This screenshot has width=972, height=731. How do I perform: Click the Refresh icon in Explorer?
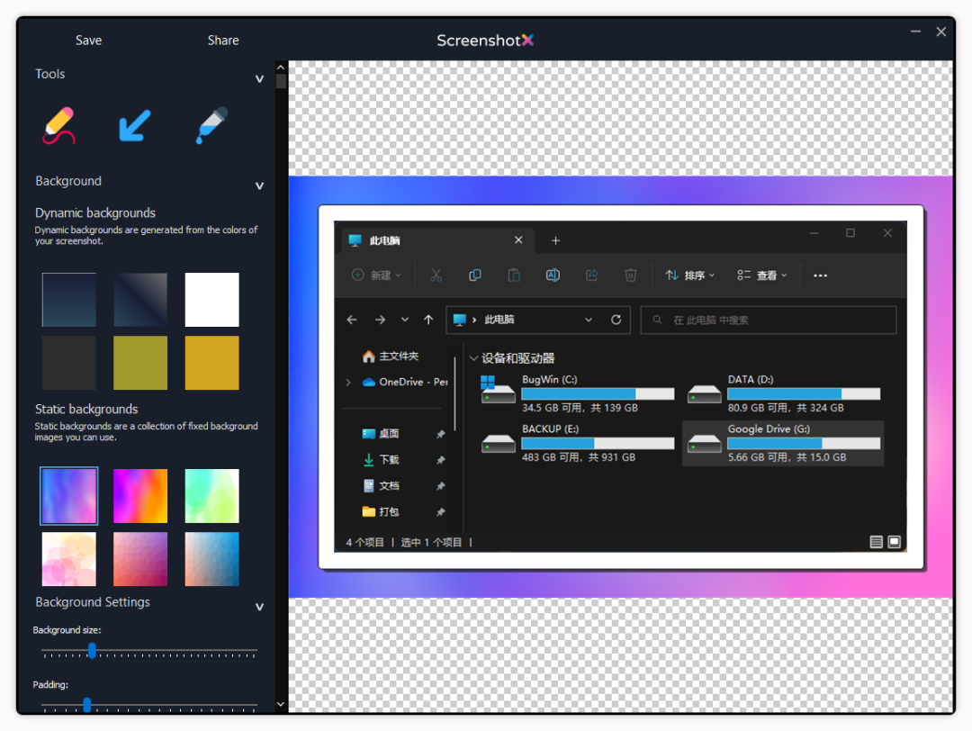[616, 320]
